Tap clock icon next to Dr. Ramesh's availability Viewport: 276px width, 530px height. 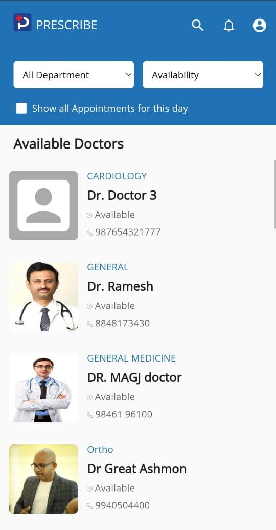(89, 306)
